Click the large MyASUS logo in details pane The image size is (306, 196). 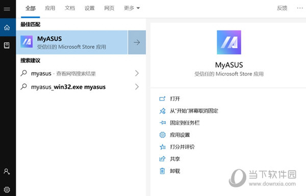(229, 42)
